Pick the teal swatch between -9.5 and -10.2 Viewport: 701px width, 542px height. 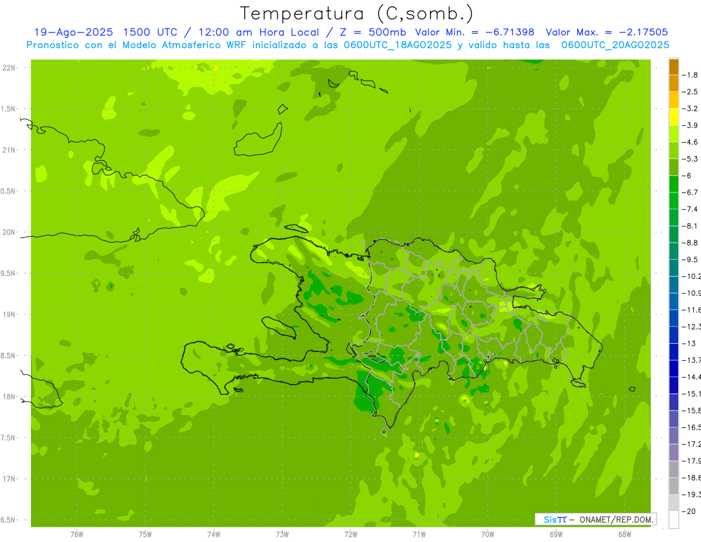(x=674, y=268)
